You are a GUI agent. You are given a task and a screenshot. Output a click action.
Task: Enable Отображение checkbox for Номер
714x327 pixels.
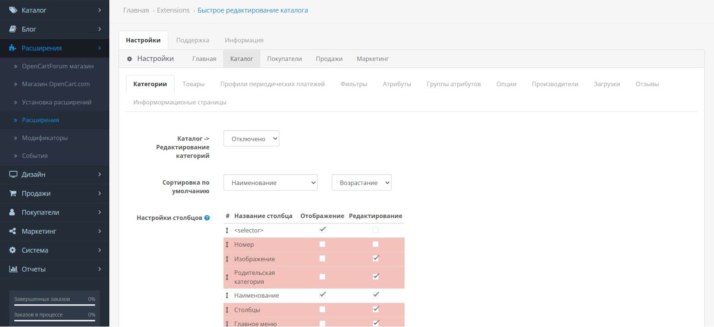coord(323,244)
